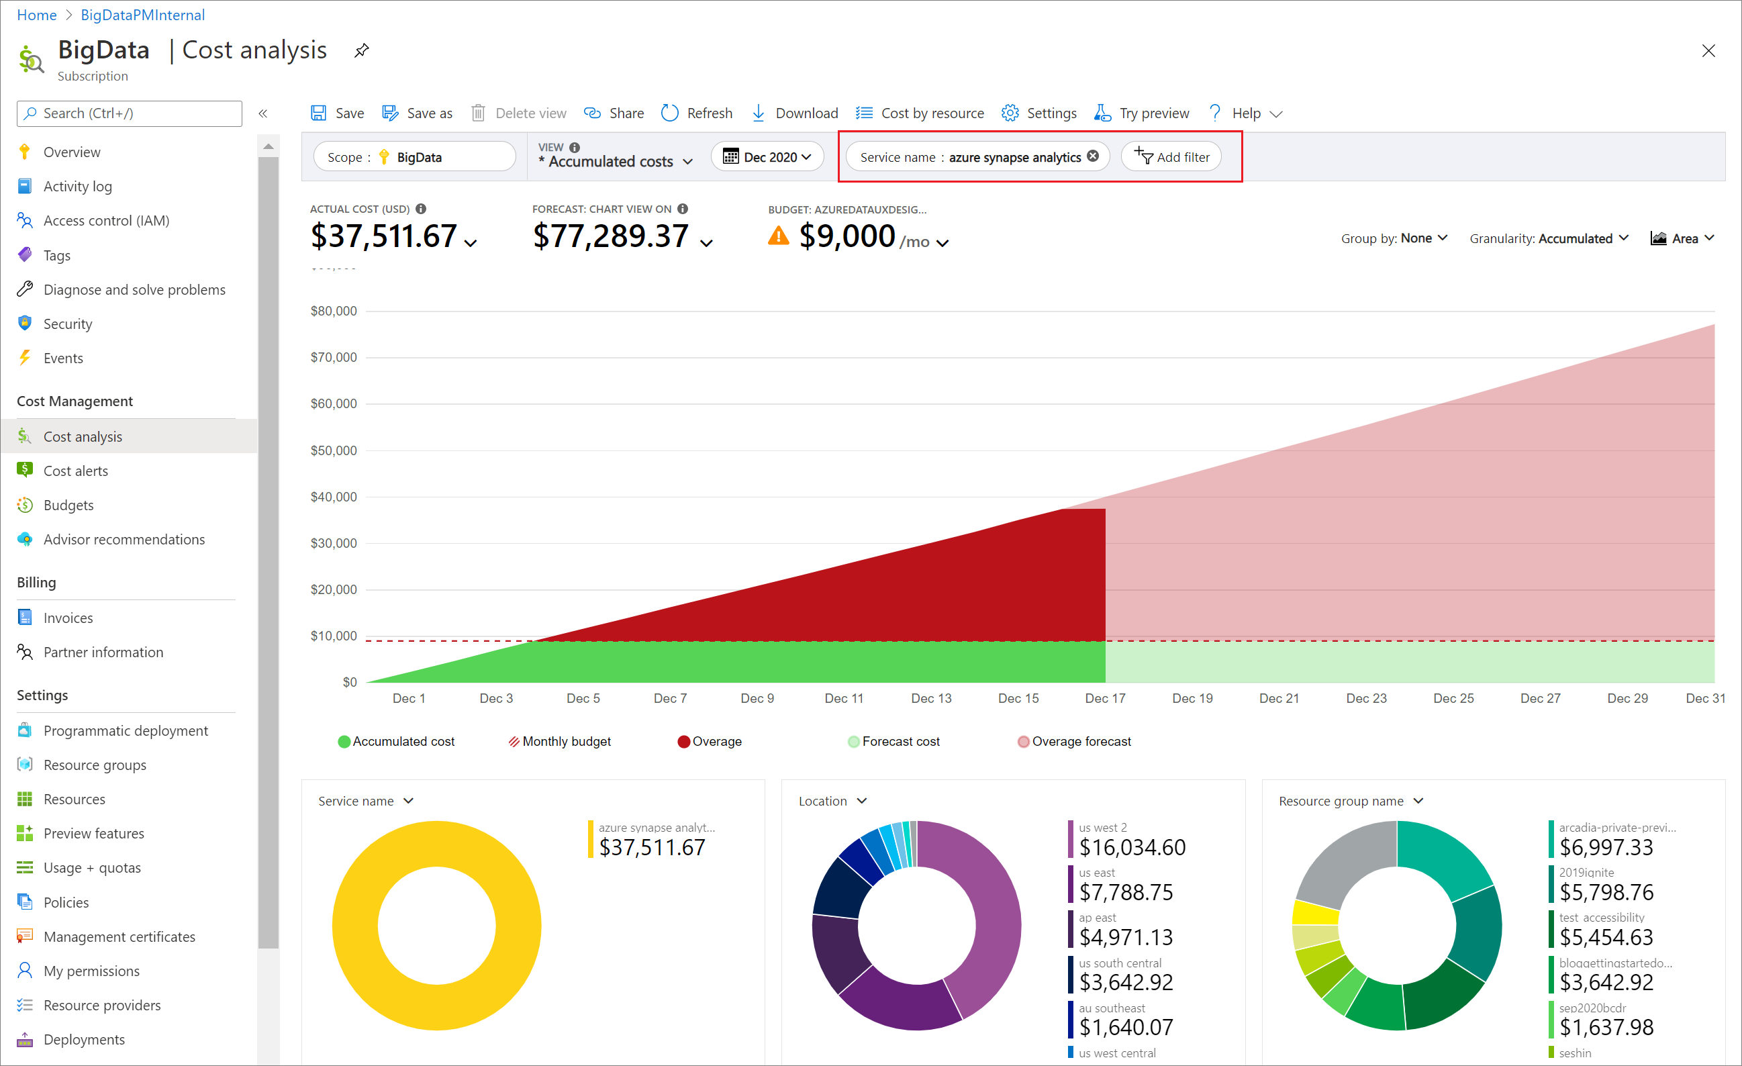Click the Add filter button
The height and width of the screenshot is (1066, 1742).
[x=1171, y=156]
